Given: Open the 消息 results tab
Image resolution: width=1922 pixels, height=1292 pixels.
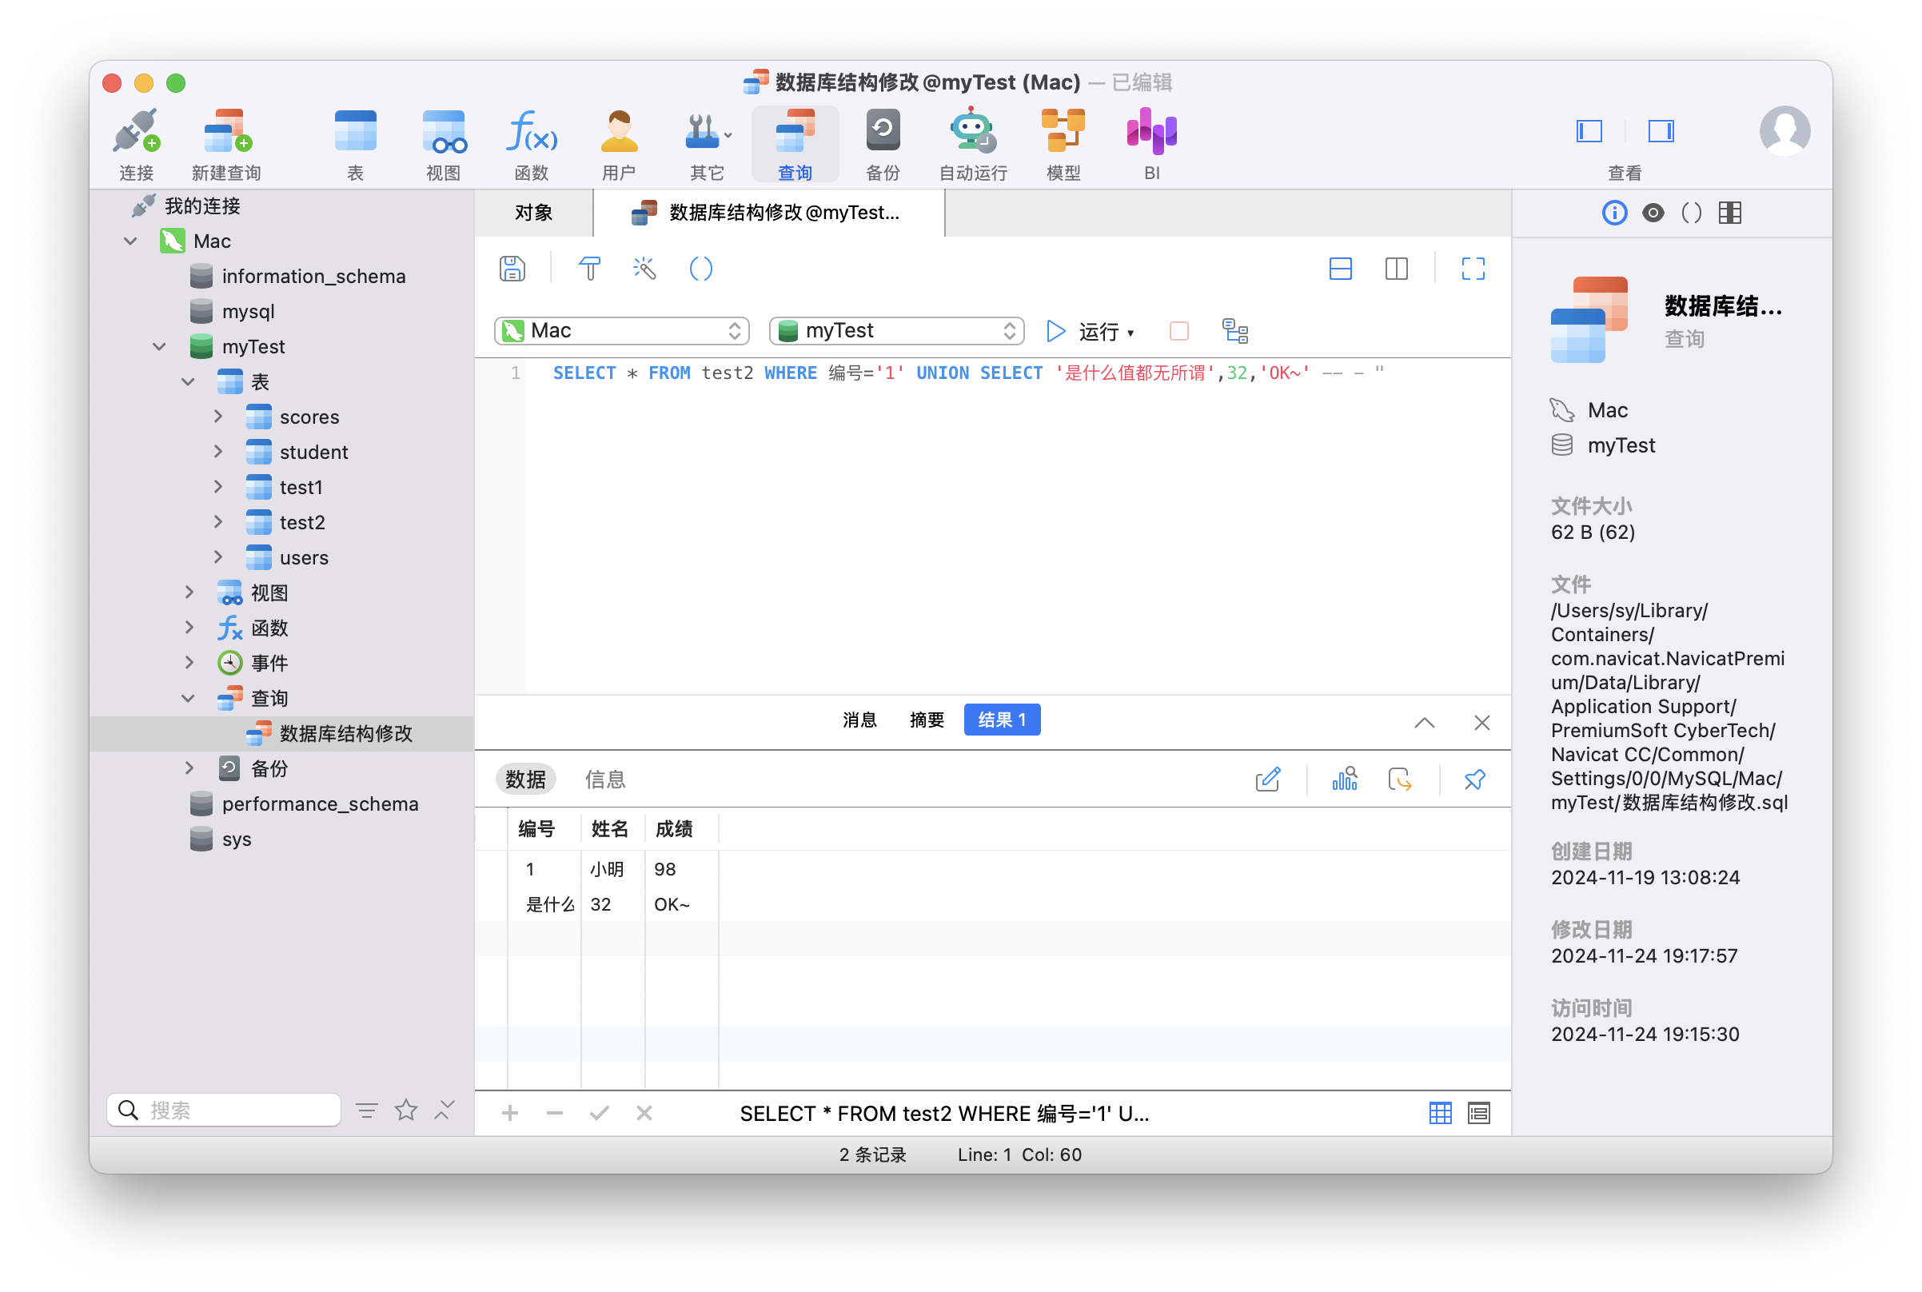Looking at the screenshot, I should tap(859, 720).
